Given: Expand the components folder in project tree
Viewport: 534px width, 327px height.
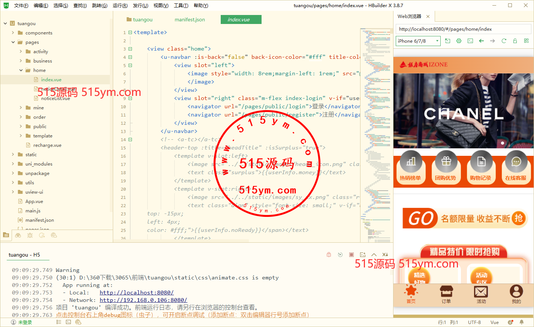Looking at the screenshot, I should [13, 33].
